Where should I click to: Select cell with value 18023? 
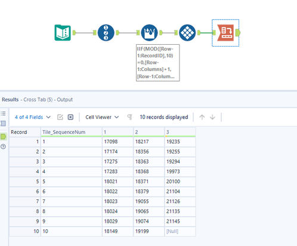click(x=117, y=201)
